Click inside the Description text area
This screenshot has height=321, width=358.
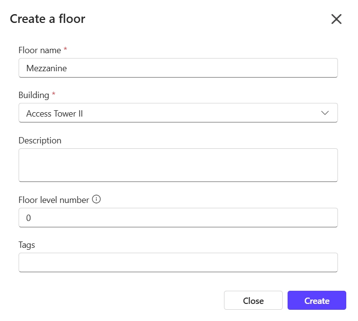pyautogui.click(x=178, y=165)
